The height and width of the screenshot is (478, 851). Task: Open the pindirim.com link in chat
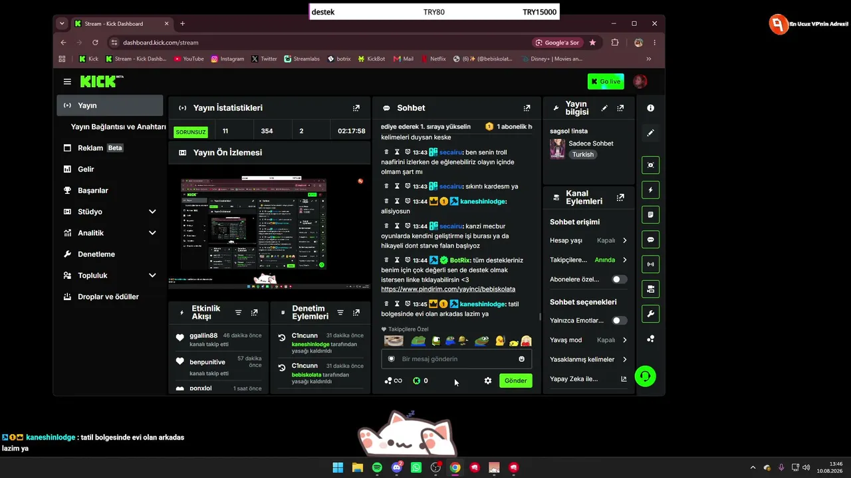click(x=448, y=289)
